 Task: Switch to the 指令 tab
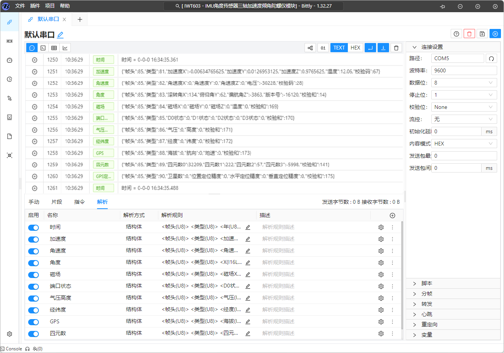click(79, 202)
